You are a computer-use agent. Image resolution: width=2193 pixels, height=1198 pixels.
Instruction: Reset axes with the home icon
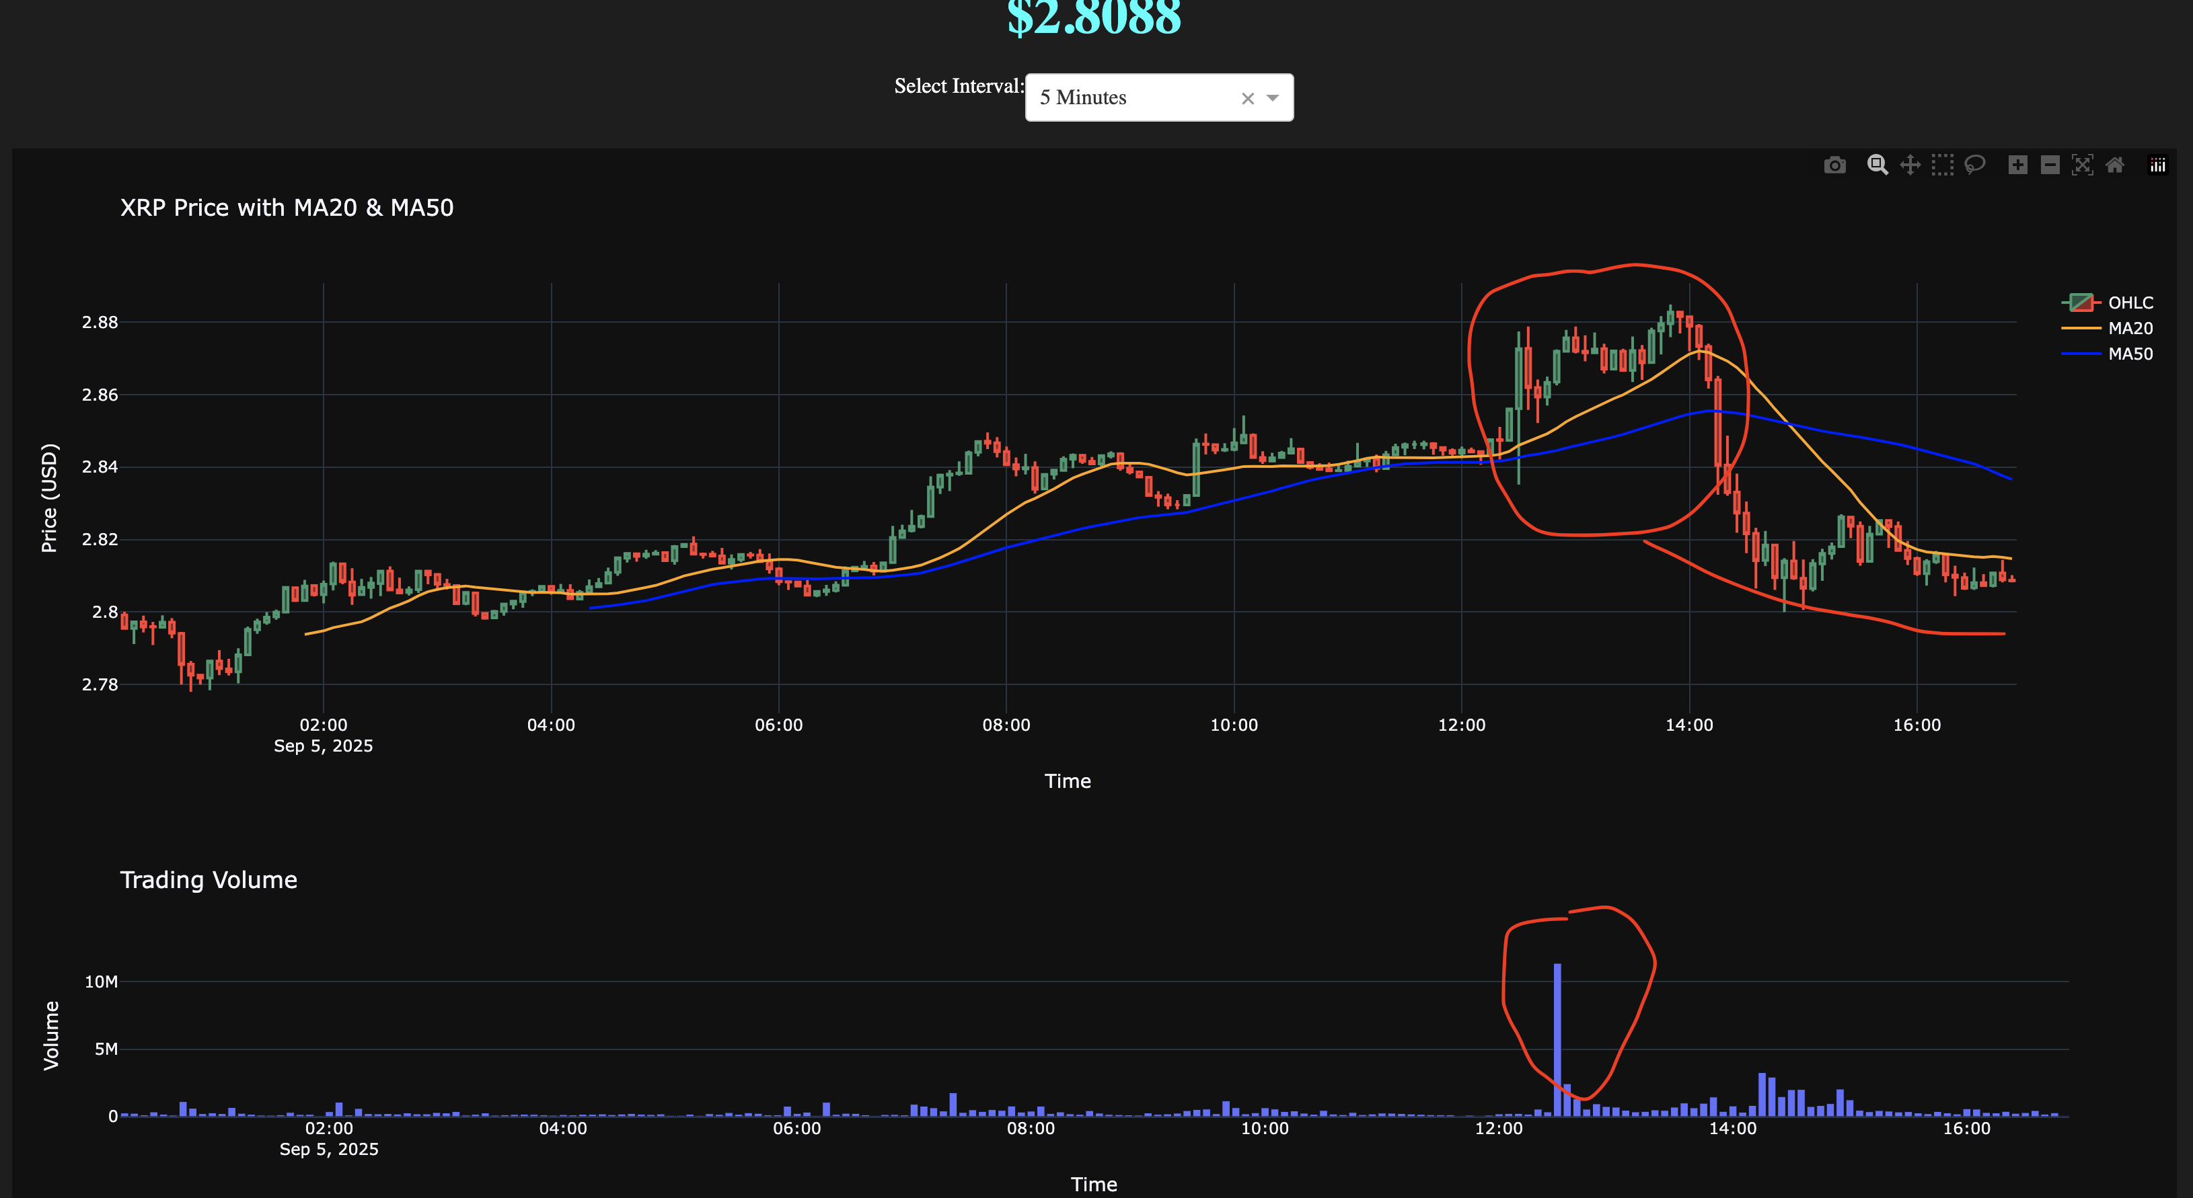2115,165
